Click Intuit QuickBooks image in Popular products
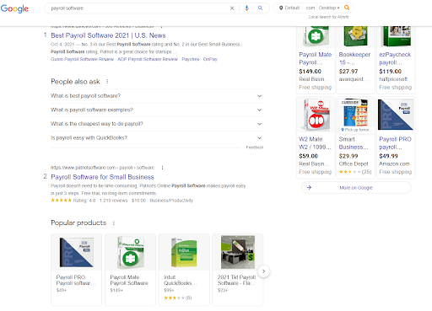Image resolution: width=432 pixels, height=311 pixels. (184, 252)
